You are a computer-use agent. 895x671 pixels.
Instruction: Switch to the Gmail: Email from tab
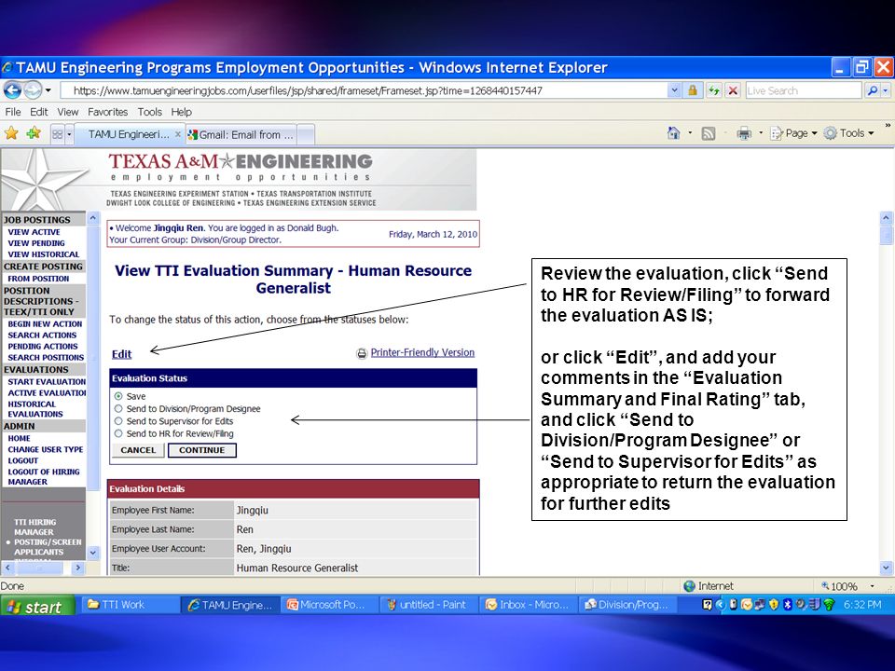pos(241,135)
